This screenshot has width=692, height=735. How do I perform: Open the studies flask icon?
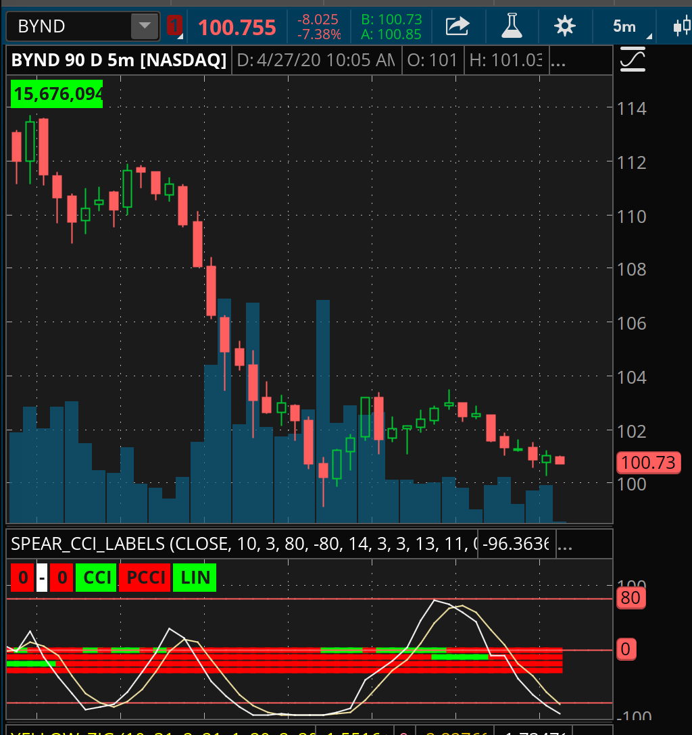coord(512,26)
